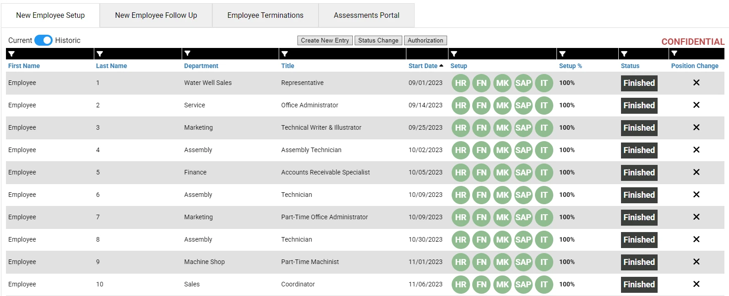Click the Create New Entry button
The height and width of the screenshot is (296, 729).
click(x=325, y=41)
